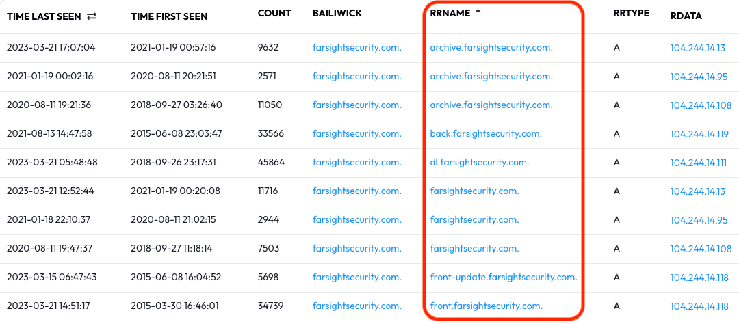Open back.farsightsecurity.com. rrname link

486,134
